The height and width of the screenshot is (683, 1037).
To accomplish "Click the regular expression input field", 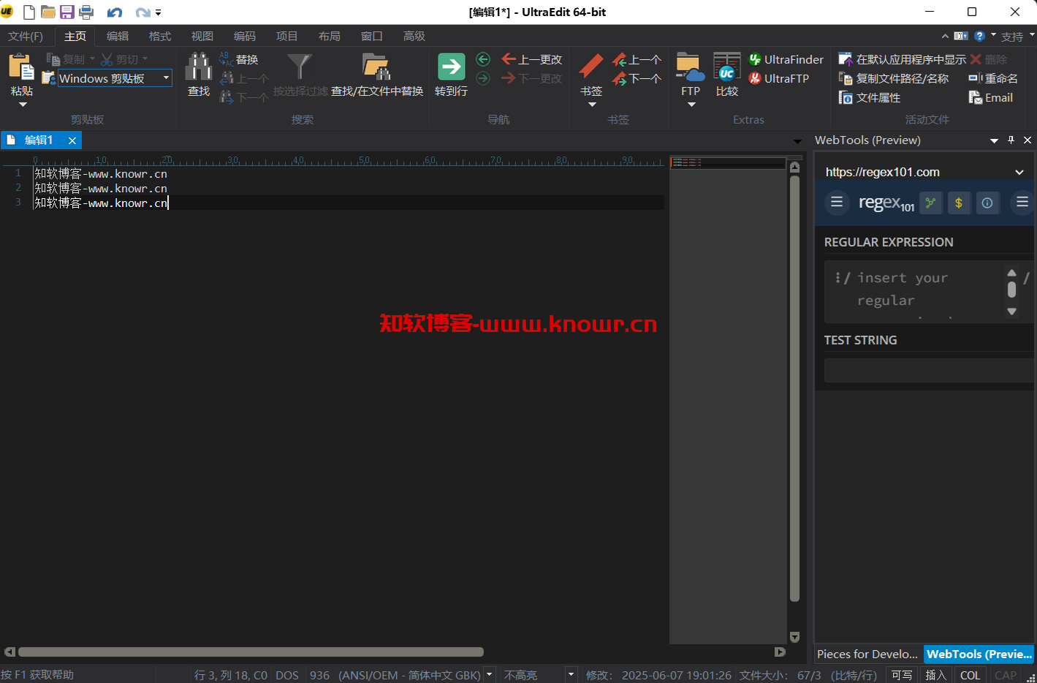I will [928, 291].
